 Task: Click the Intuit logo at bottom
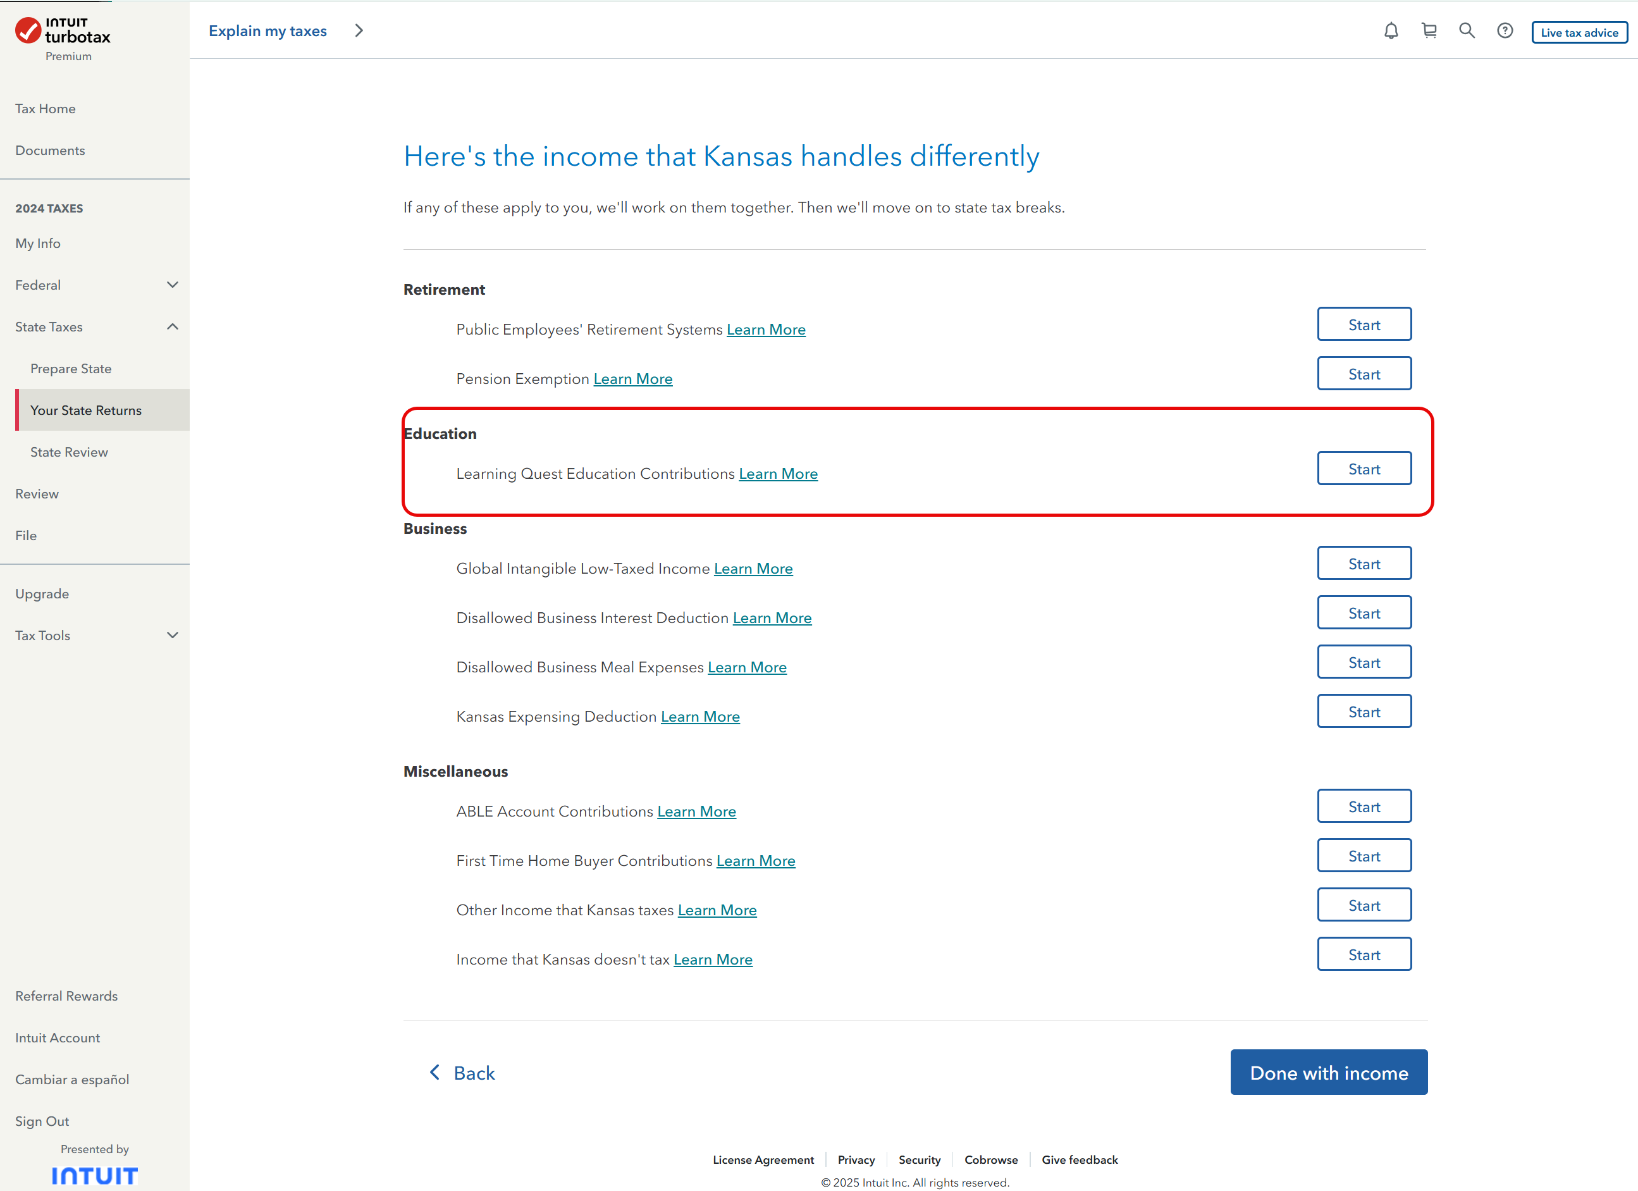95,1176
